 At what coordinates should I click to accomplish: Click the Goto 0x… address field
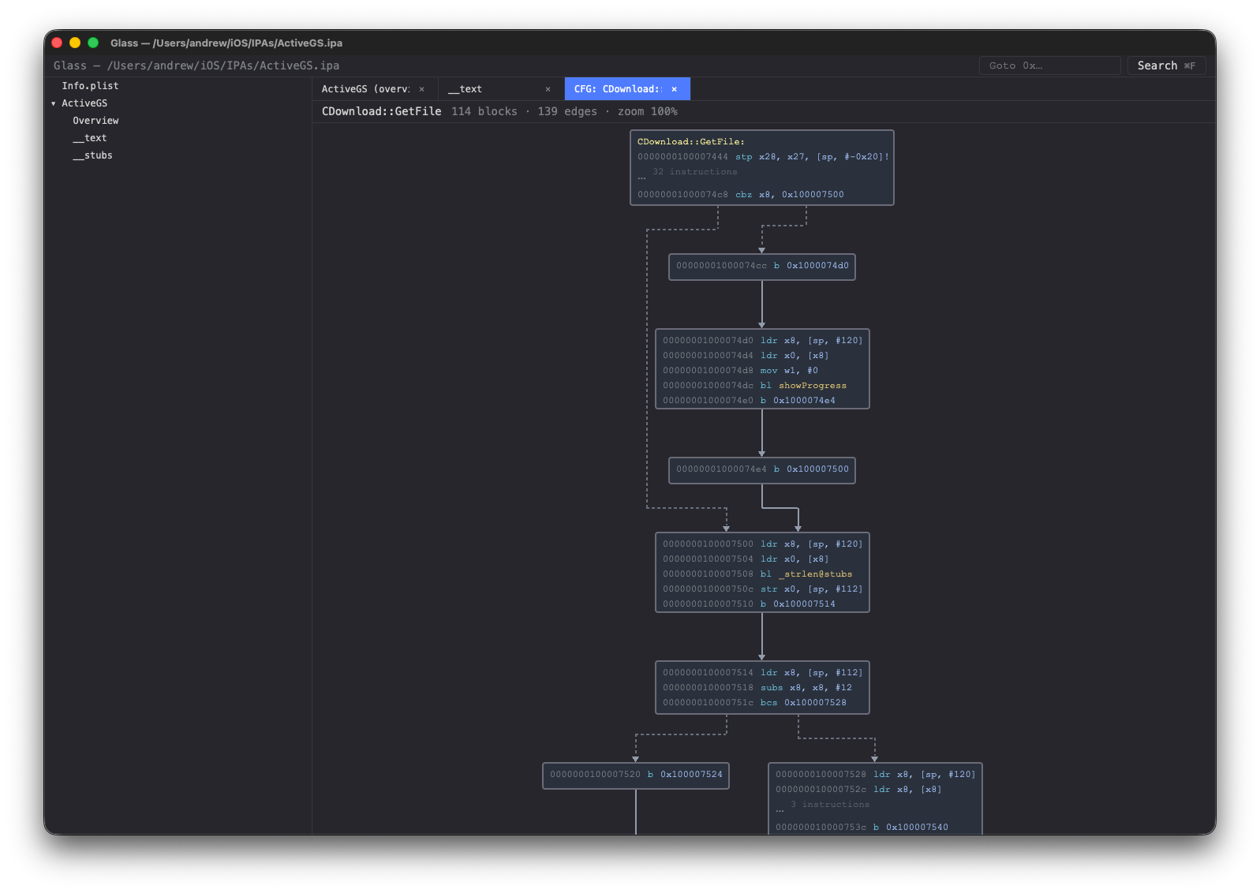click(1049, 65)
